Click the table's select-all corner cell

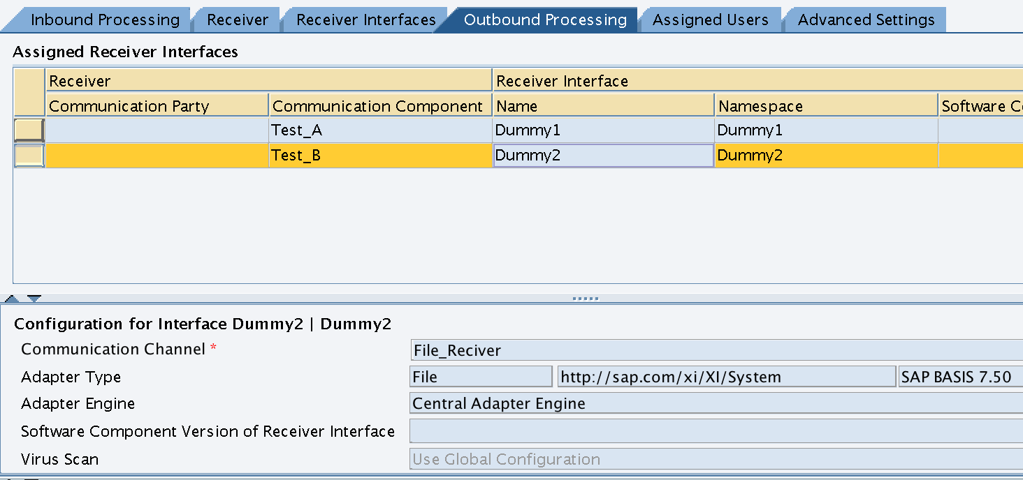click(29, 93)
